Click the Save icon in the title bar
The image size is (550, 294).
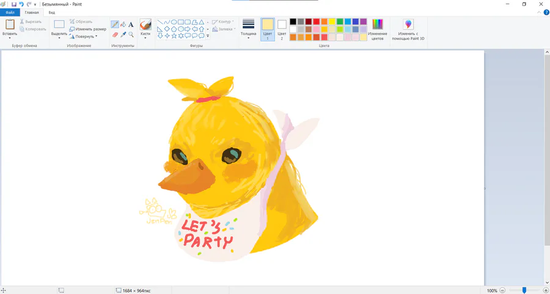coord(14,4)
